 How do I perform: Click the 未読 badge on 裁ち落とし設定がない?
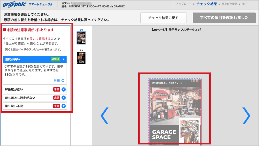coord(57,98)
